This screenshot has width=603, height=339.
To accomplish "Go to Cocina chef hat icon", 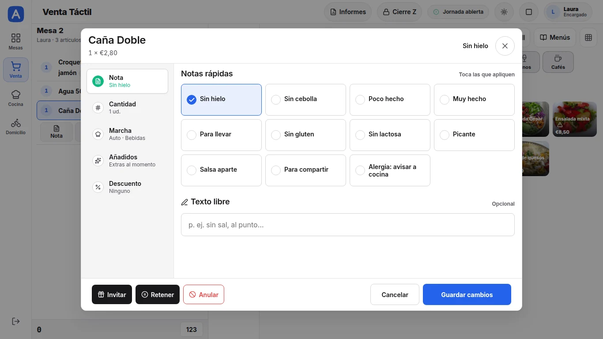I will 16,98.
